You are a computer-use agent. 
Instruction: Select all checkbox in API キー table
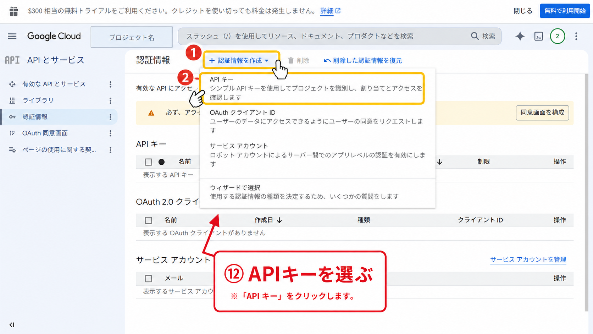148,162
